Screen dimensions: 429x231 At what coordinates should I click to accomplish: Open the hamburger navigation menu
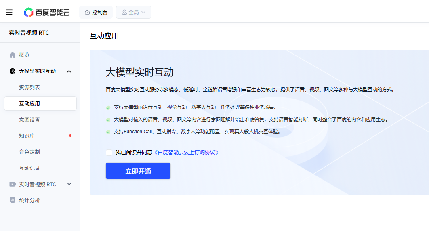pyautogui.click(x=9, y=12)
